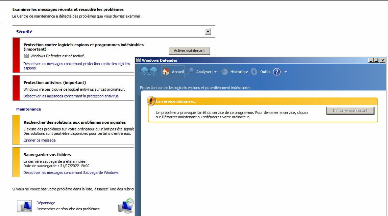The image size is (388, 216).
Task: Disable messages concerning spyware protection
Action: point(76,66)
